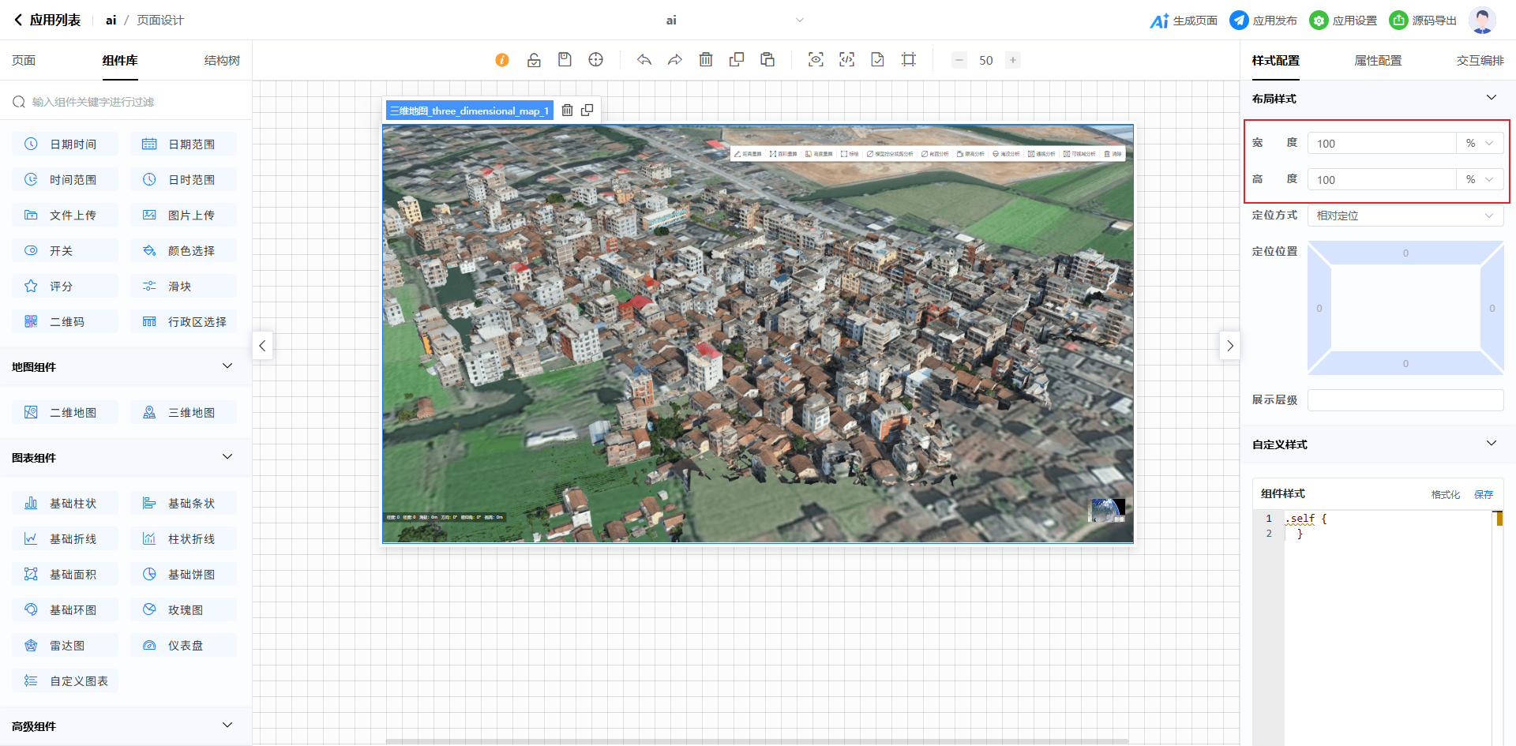Switch to the 属性配置 tab
Image resolution: width=1516 pixels, height=746 pixels.
[x=1378, y=61]
